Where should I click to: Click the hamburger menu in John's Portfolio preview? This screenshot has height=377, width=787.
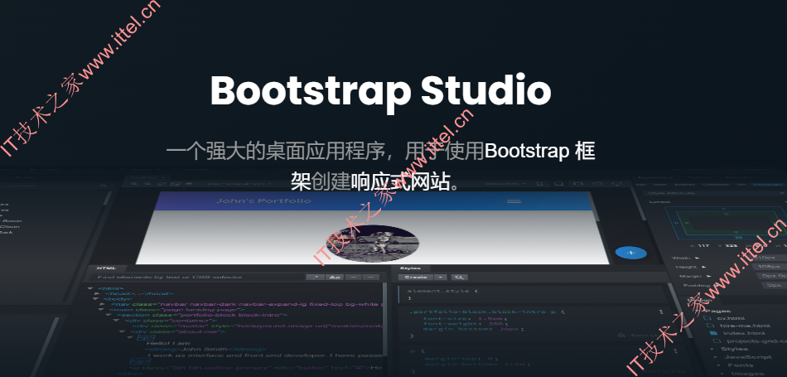pos(514,201)
